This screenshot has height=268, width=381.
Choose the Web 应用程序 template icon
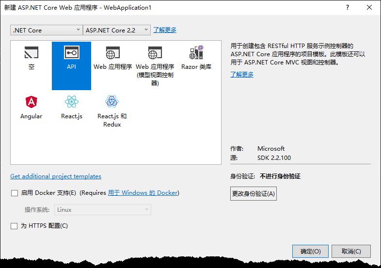click(x=113, y=52)
